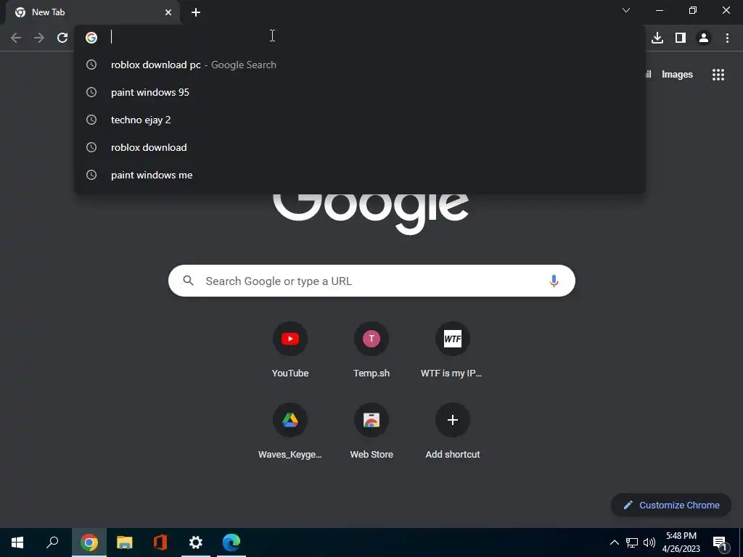Click the magnifier icon in the search box
The height and width of the screenshot is (557, 743).
point(188,281)
